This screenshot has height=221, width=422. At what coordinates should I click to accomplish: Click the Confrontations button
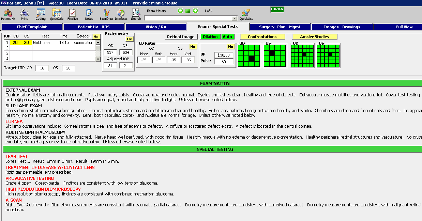(x=262, y=37)
